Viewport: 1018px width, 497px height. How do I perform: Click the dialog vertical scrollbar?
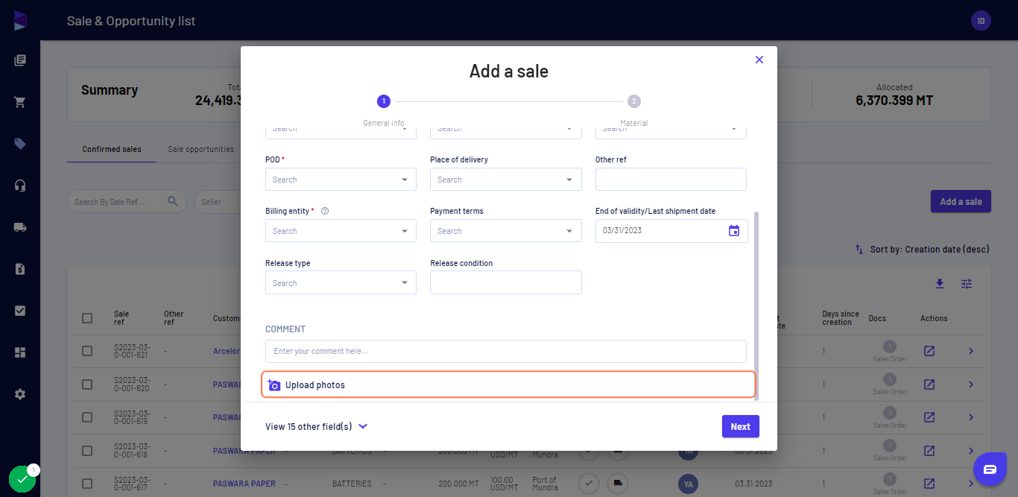click(756, 306)
